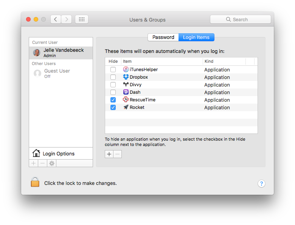The width and height of the screenshot is (295, 225).
Task: Minimize the Users & Groups window
Action: click(36, 19)
